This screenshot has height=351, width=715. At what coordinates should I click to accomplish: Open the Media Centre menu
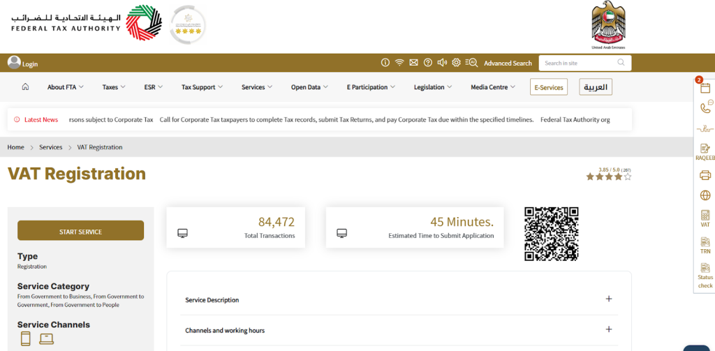coord(492,87)
